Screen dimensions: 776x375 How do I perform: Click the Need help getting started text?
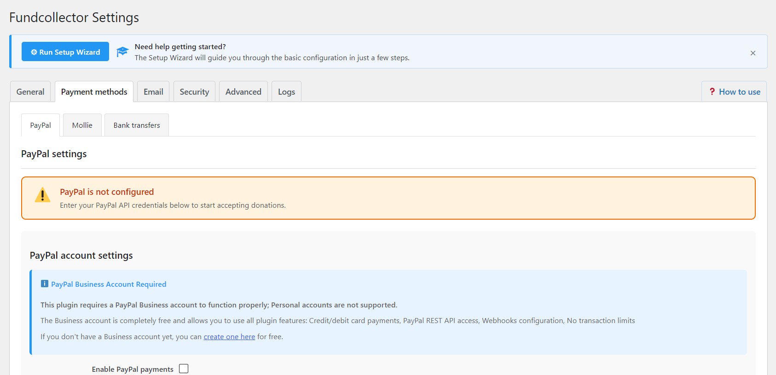pos(180,47)
